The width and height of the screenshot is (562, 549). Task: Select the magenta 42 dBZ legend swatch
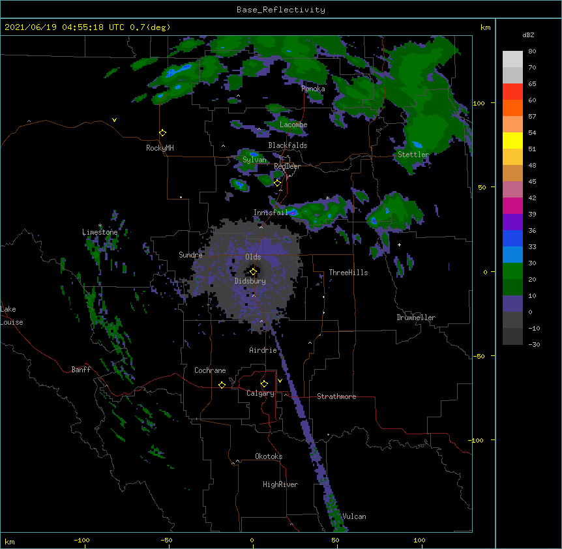click(512, 205)
